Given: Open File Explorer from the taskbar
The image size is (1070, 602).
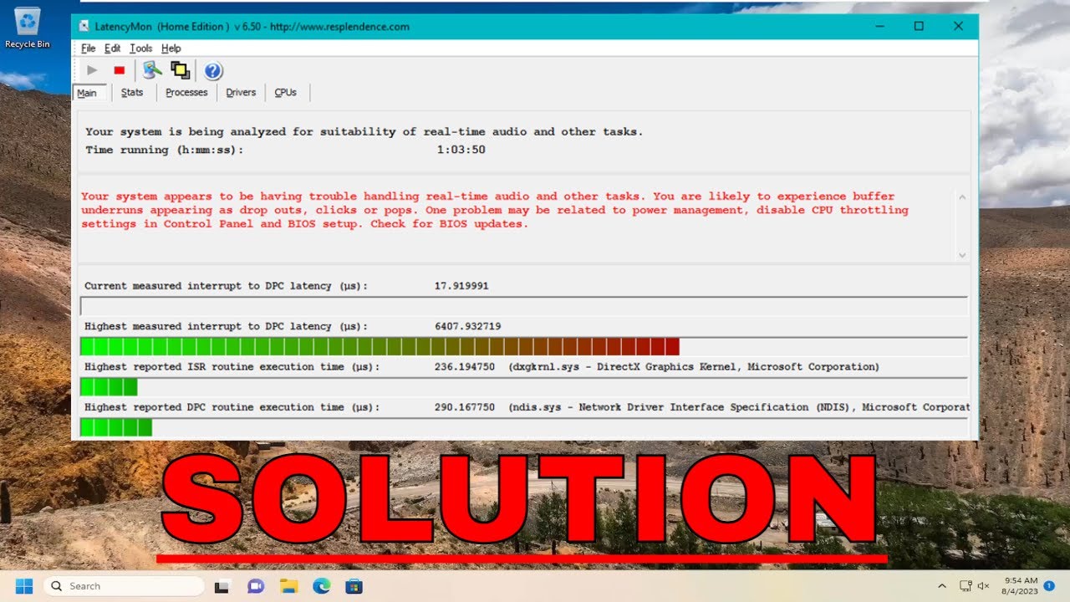Looking at the screenshot, I should tap(288, 587).
